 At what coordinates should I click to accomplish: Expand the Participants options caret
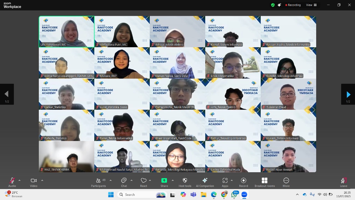point(110,181)
